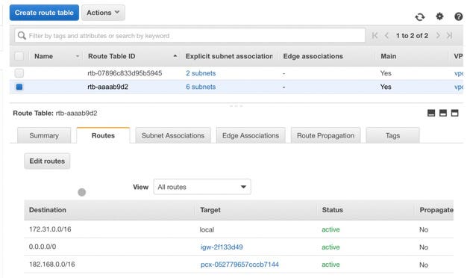Maximize the details pane layout icon
470x278 pixels.
(x=455, y=113)
